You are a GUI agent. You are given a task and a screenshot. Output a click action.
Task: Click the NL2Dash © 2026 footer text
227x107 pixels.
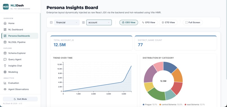coord(12,104)
